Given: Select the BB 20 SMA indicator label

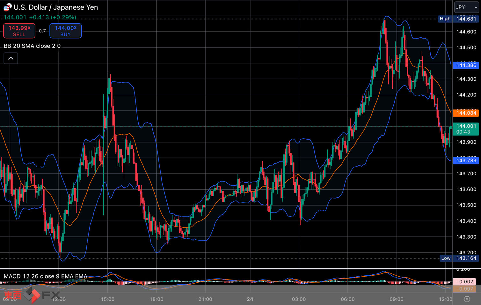Looking at the screenshot, I should coord(32,46).
